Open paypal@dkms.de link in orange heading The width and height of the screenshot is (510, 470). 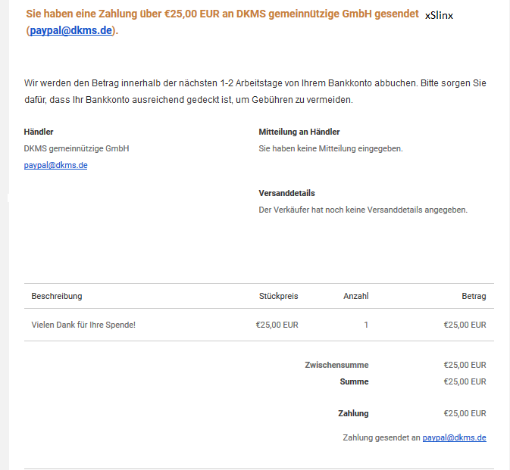(x=70, y=30)
